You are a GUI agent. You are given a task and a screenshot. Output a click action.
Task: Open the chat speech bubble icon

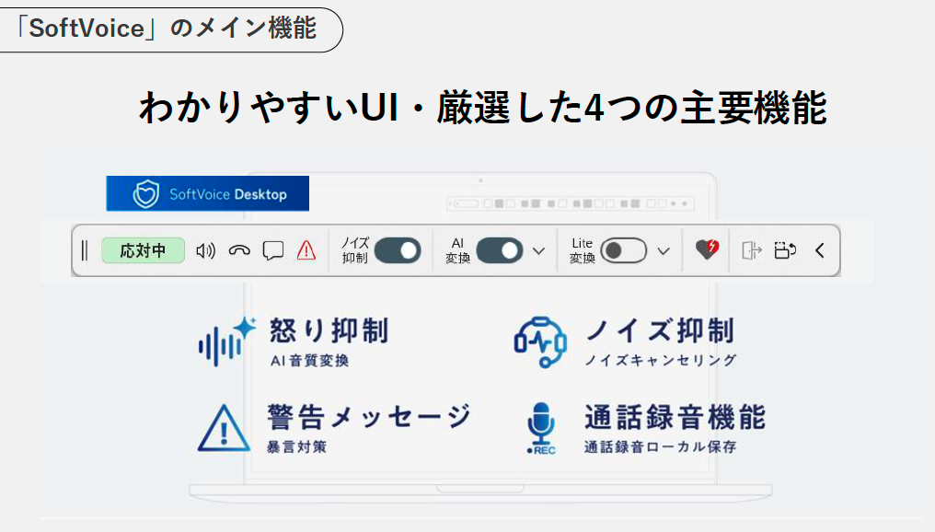click(x=272, y=250)
